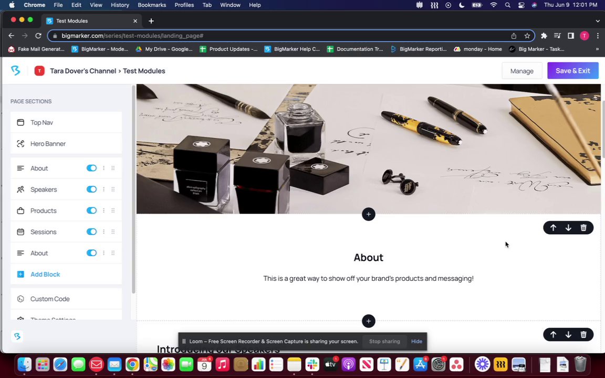Go back in browser history
This screenshot has width=605, height=378.
coord(11,36)
